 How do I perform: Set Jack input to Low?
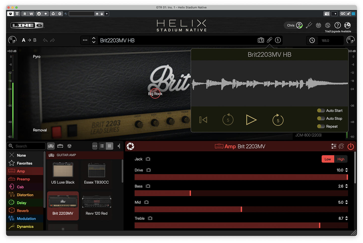(328, 159)
